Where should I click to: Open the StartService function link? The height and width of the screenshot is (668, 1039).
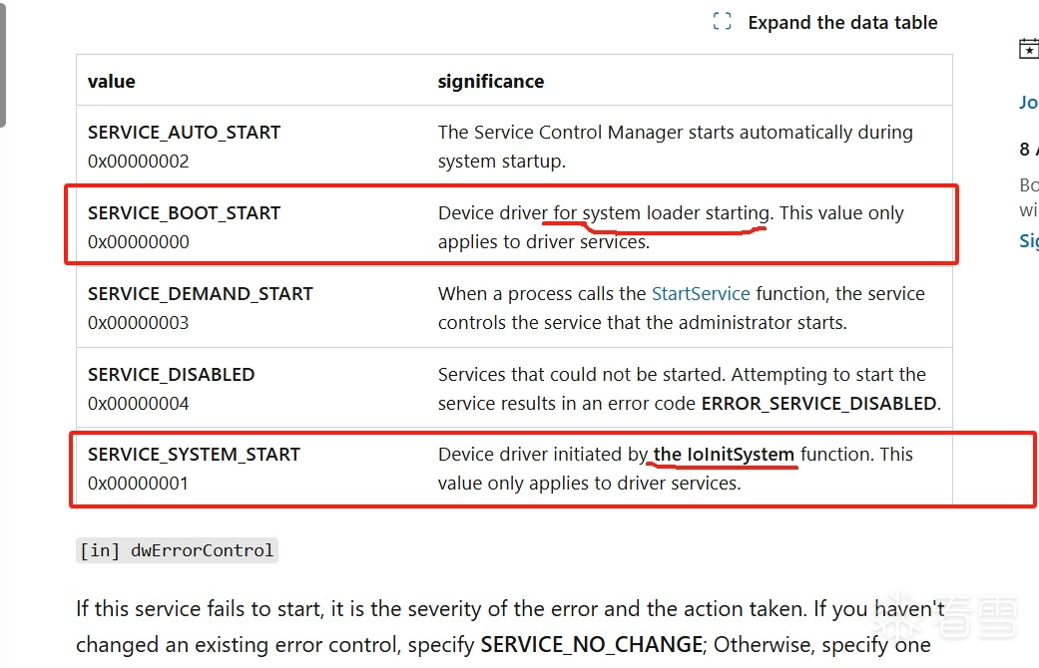[x=701, y=294]
